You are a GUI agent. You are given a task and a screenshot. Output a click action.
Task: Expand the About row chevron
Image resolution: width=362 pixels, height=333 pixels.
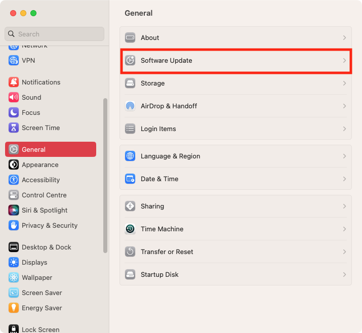pyautogui.click(x=344, y=37)
